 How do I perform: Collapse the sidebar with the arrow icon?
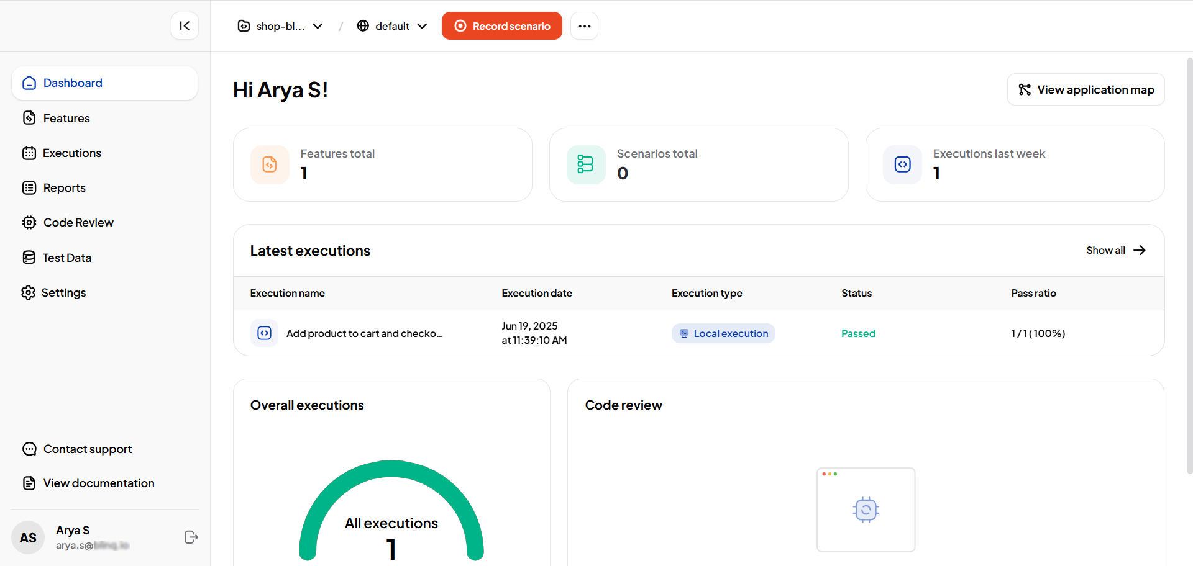185,26
